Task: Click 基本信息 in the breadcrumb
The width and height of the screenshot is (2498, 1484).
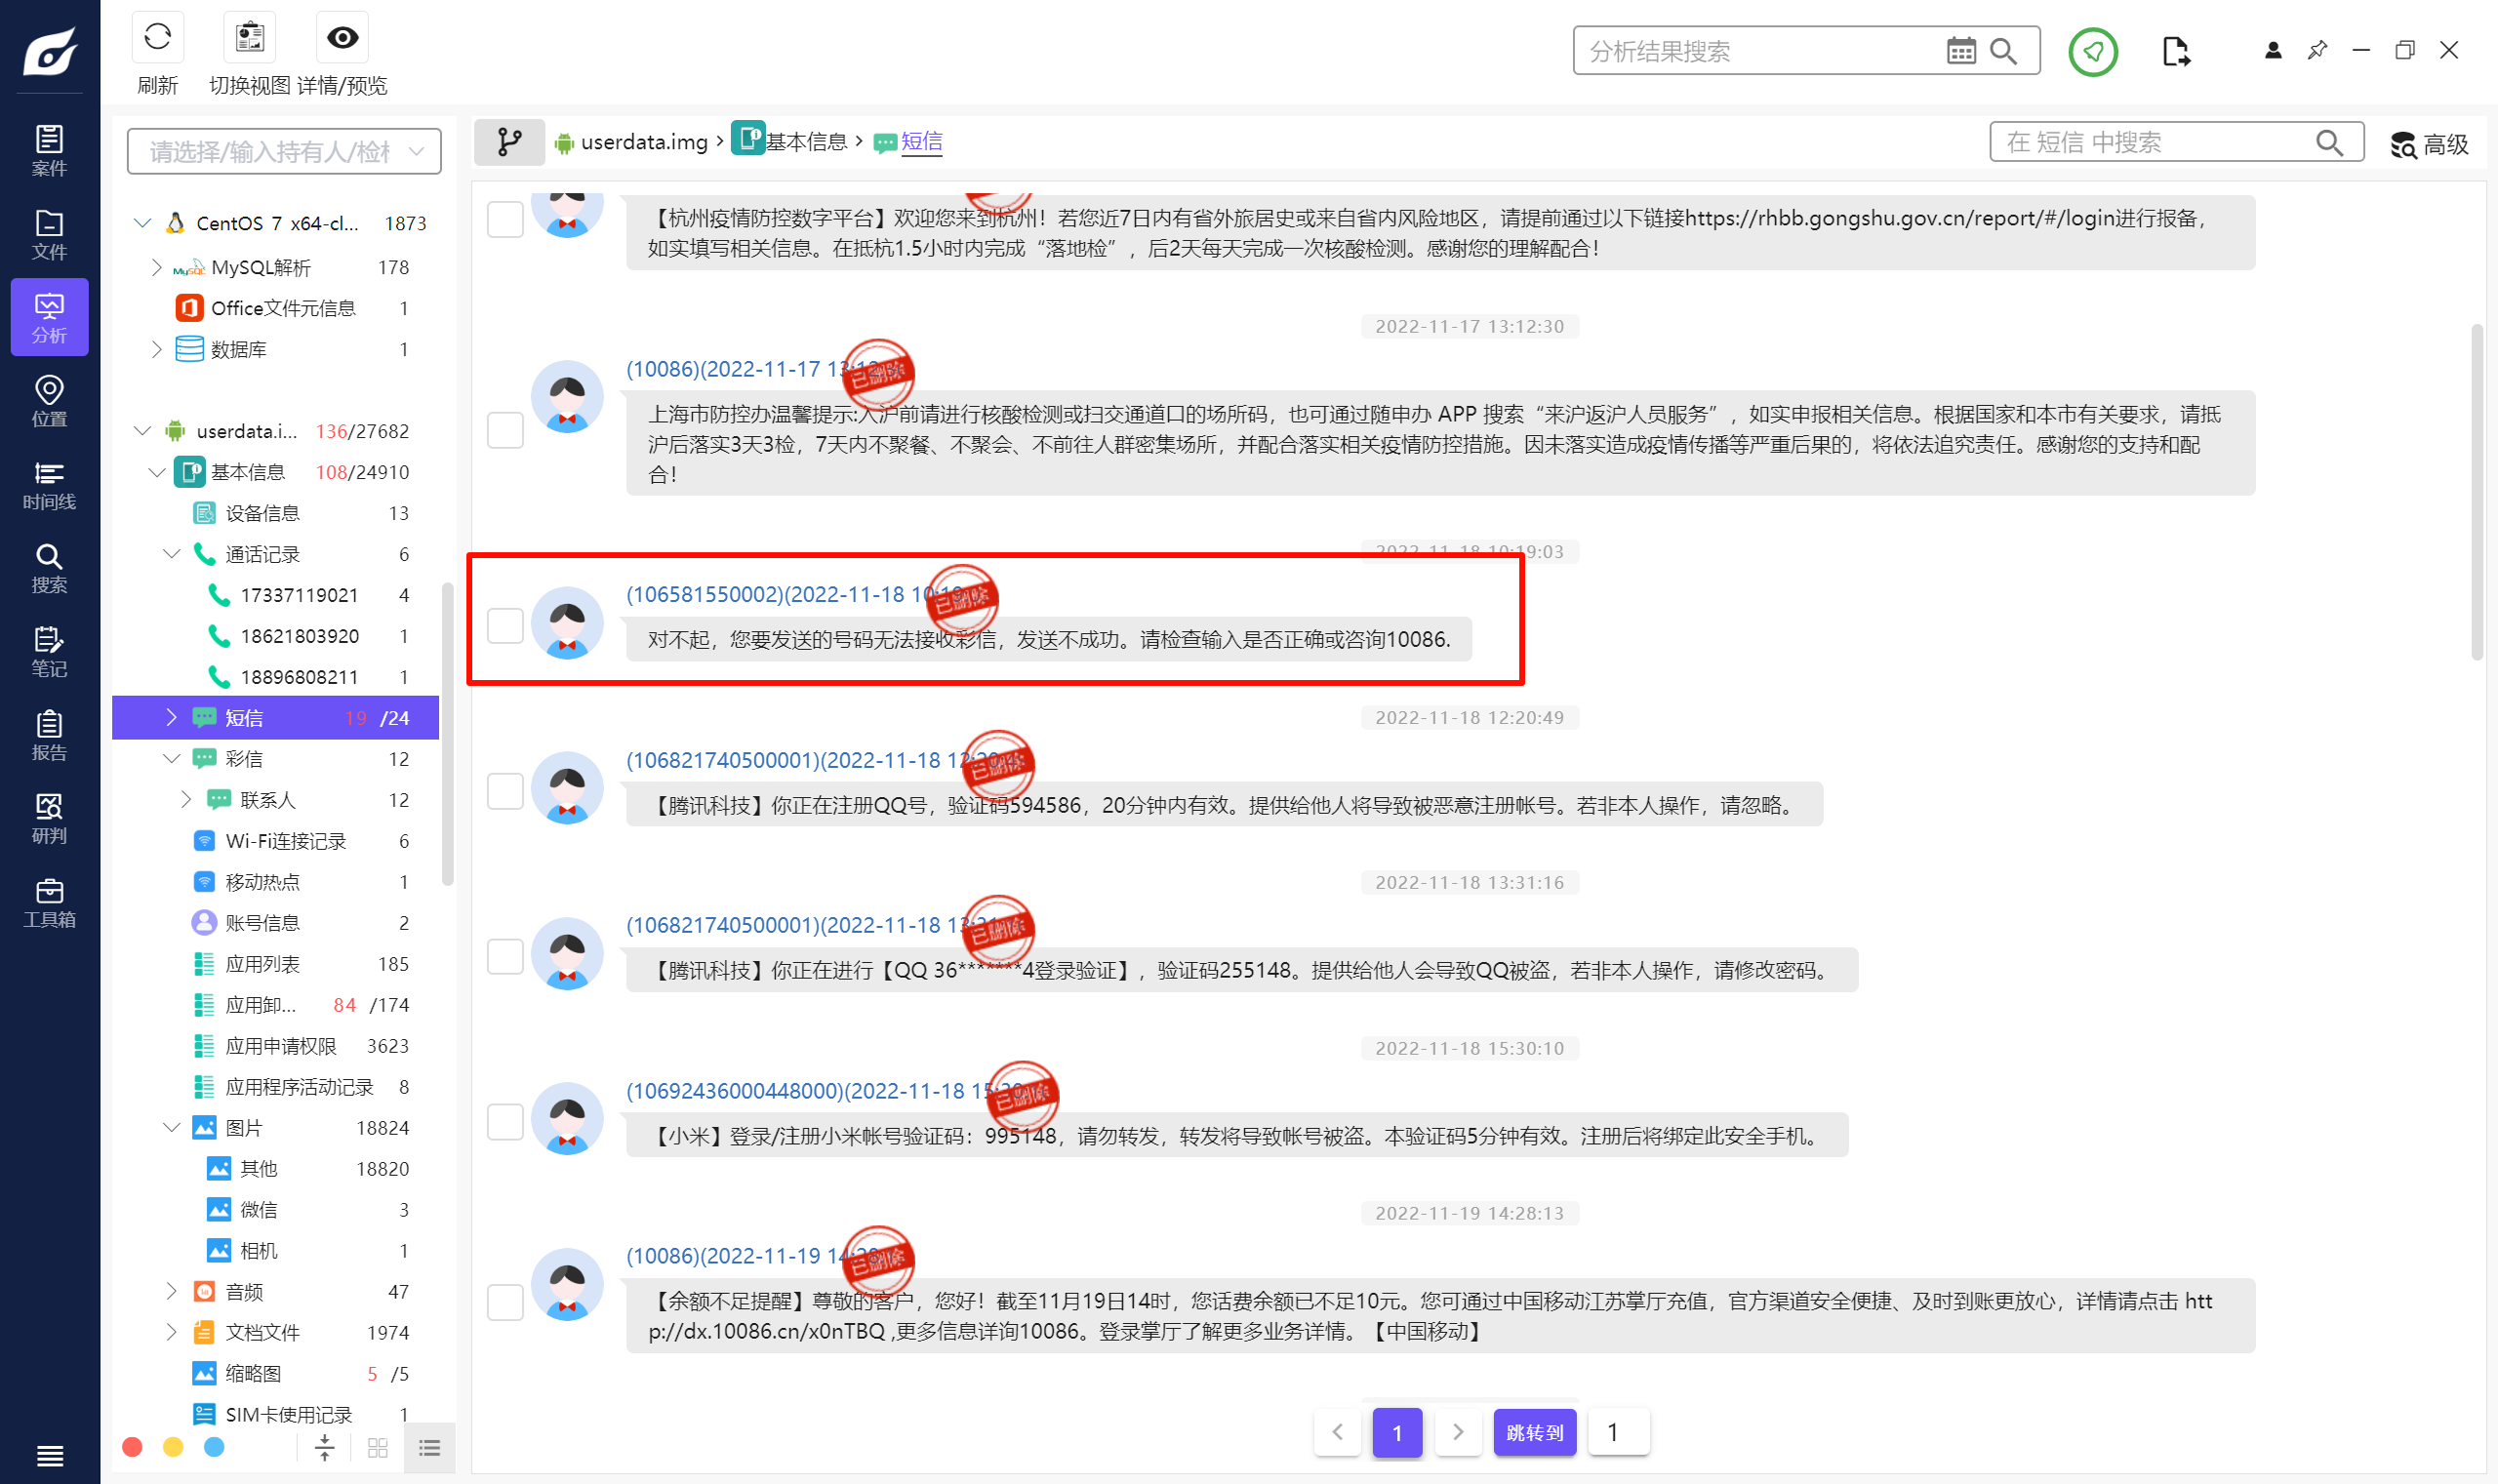Action: pos(806,142)
